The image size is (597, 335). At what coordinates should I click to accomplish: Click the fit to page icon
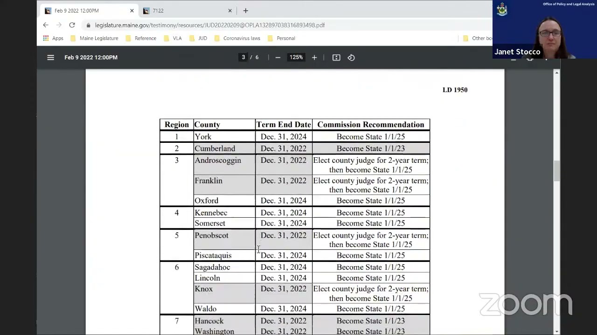336,57
